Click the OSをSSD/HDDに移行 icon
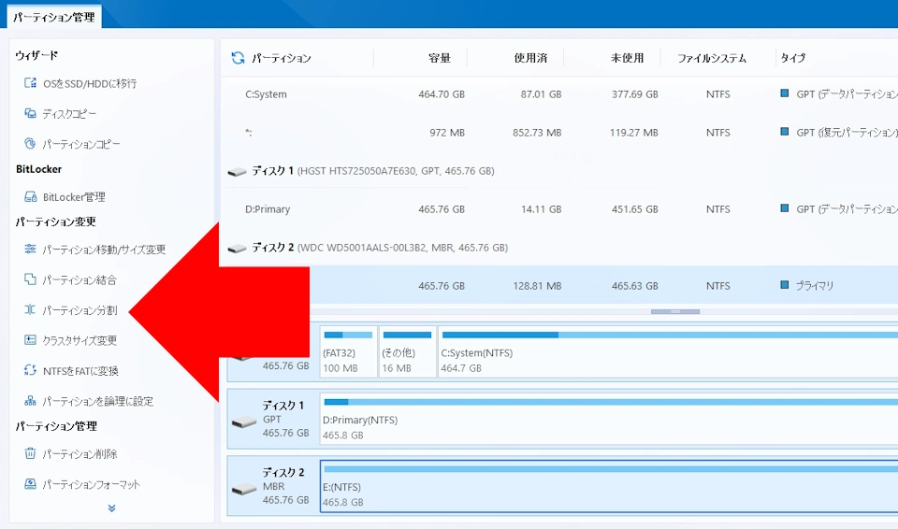This screenshot has width=898, height=529. click(30, 83)
